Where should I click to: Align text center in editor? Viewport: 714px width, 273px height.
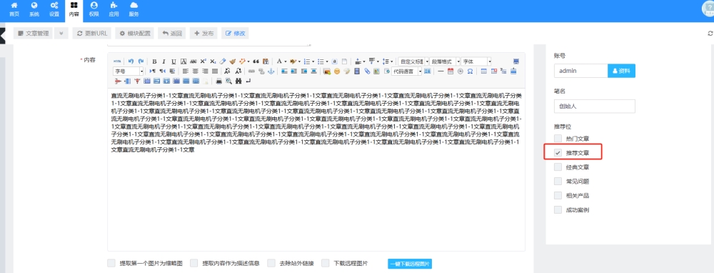point(196,71)
